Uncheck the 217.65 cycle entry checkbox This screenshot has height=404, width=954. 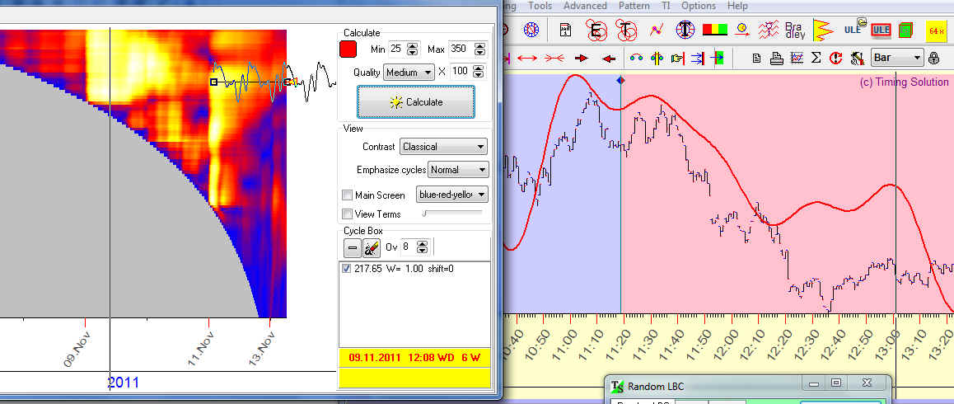coord(347,269)
